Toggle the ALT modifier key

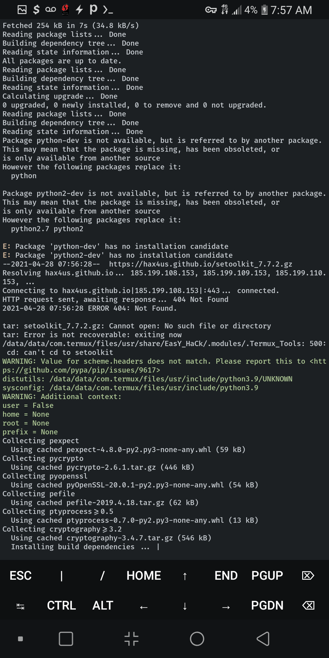[102, 606]
